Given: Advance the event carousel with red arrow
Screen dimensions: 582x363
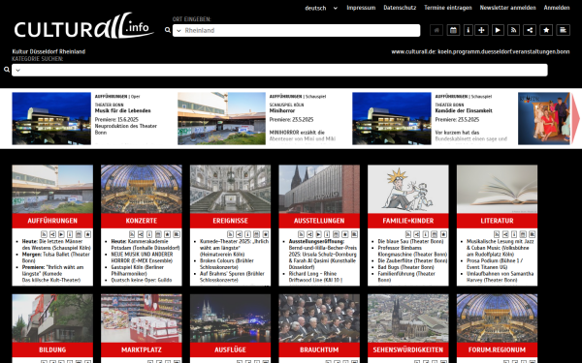Looking at the screenshot, I should click(575, 118).
